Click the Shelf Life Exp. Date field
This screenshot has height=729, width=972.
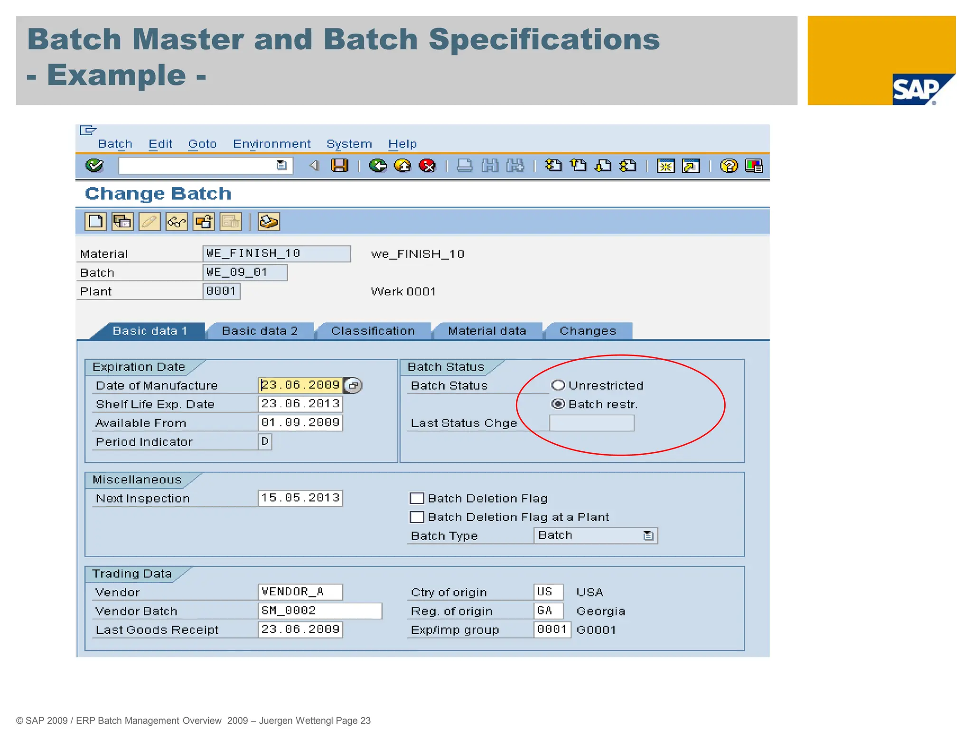pyautogui.click(x=300, y=404)
